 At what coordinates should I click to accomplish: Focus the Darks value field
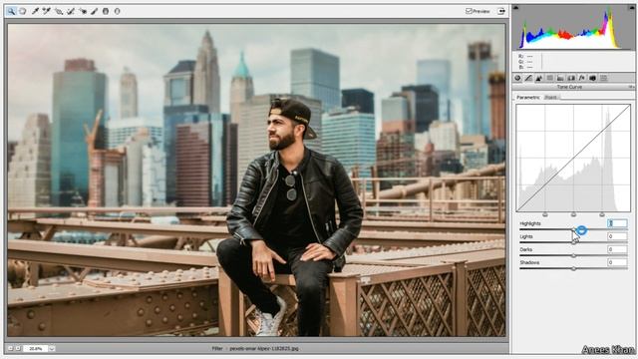(x=617, y=249)
